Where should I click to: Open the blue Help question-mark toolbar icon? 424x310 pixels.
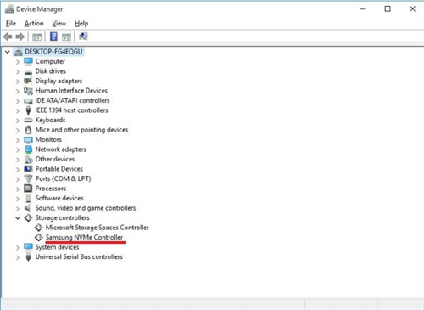point(53,37)
